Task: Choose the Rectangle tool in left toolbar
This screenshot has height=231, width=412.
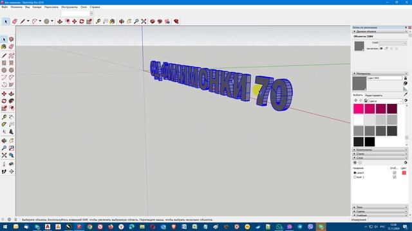Action: click(x=4, y=63)
